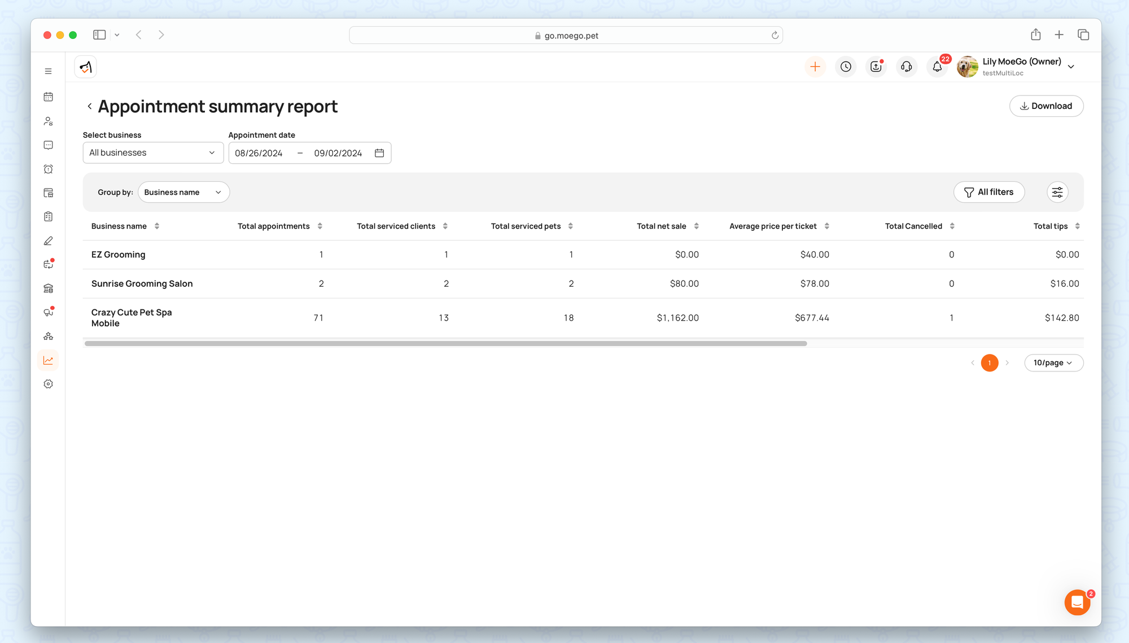
Task: Click the Download button
Action: click(1046, 106)
